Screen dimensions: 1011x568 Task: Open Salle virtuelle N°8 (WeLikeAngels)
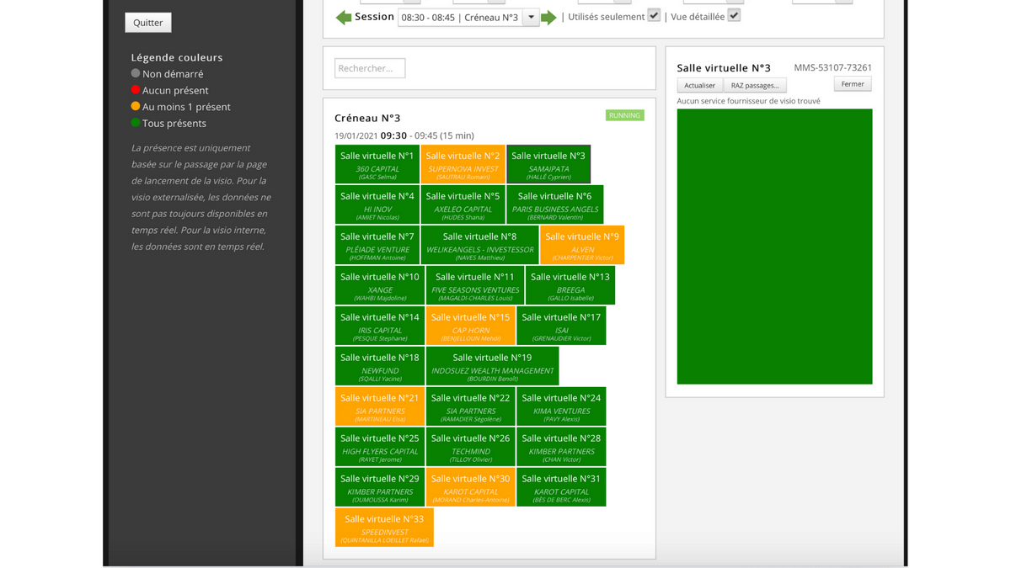pyautogui.click(x=479, y=245)
